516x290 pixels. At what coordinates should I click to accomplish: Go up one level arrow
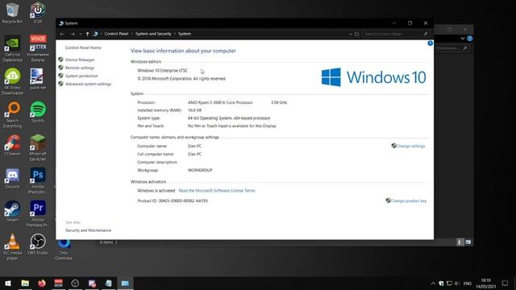(x=88, y=34)
